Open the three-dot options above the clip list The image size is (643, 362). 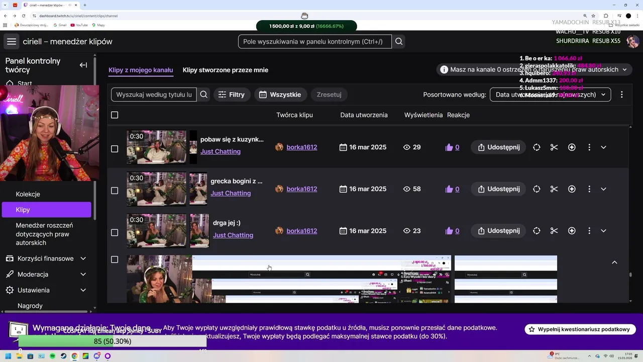coord(622,95)
